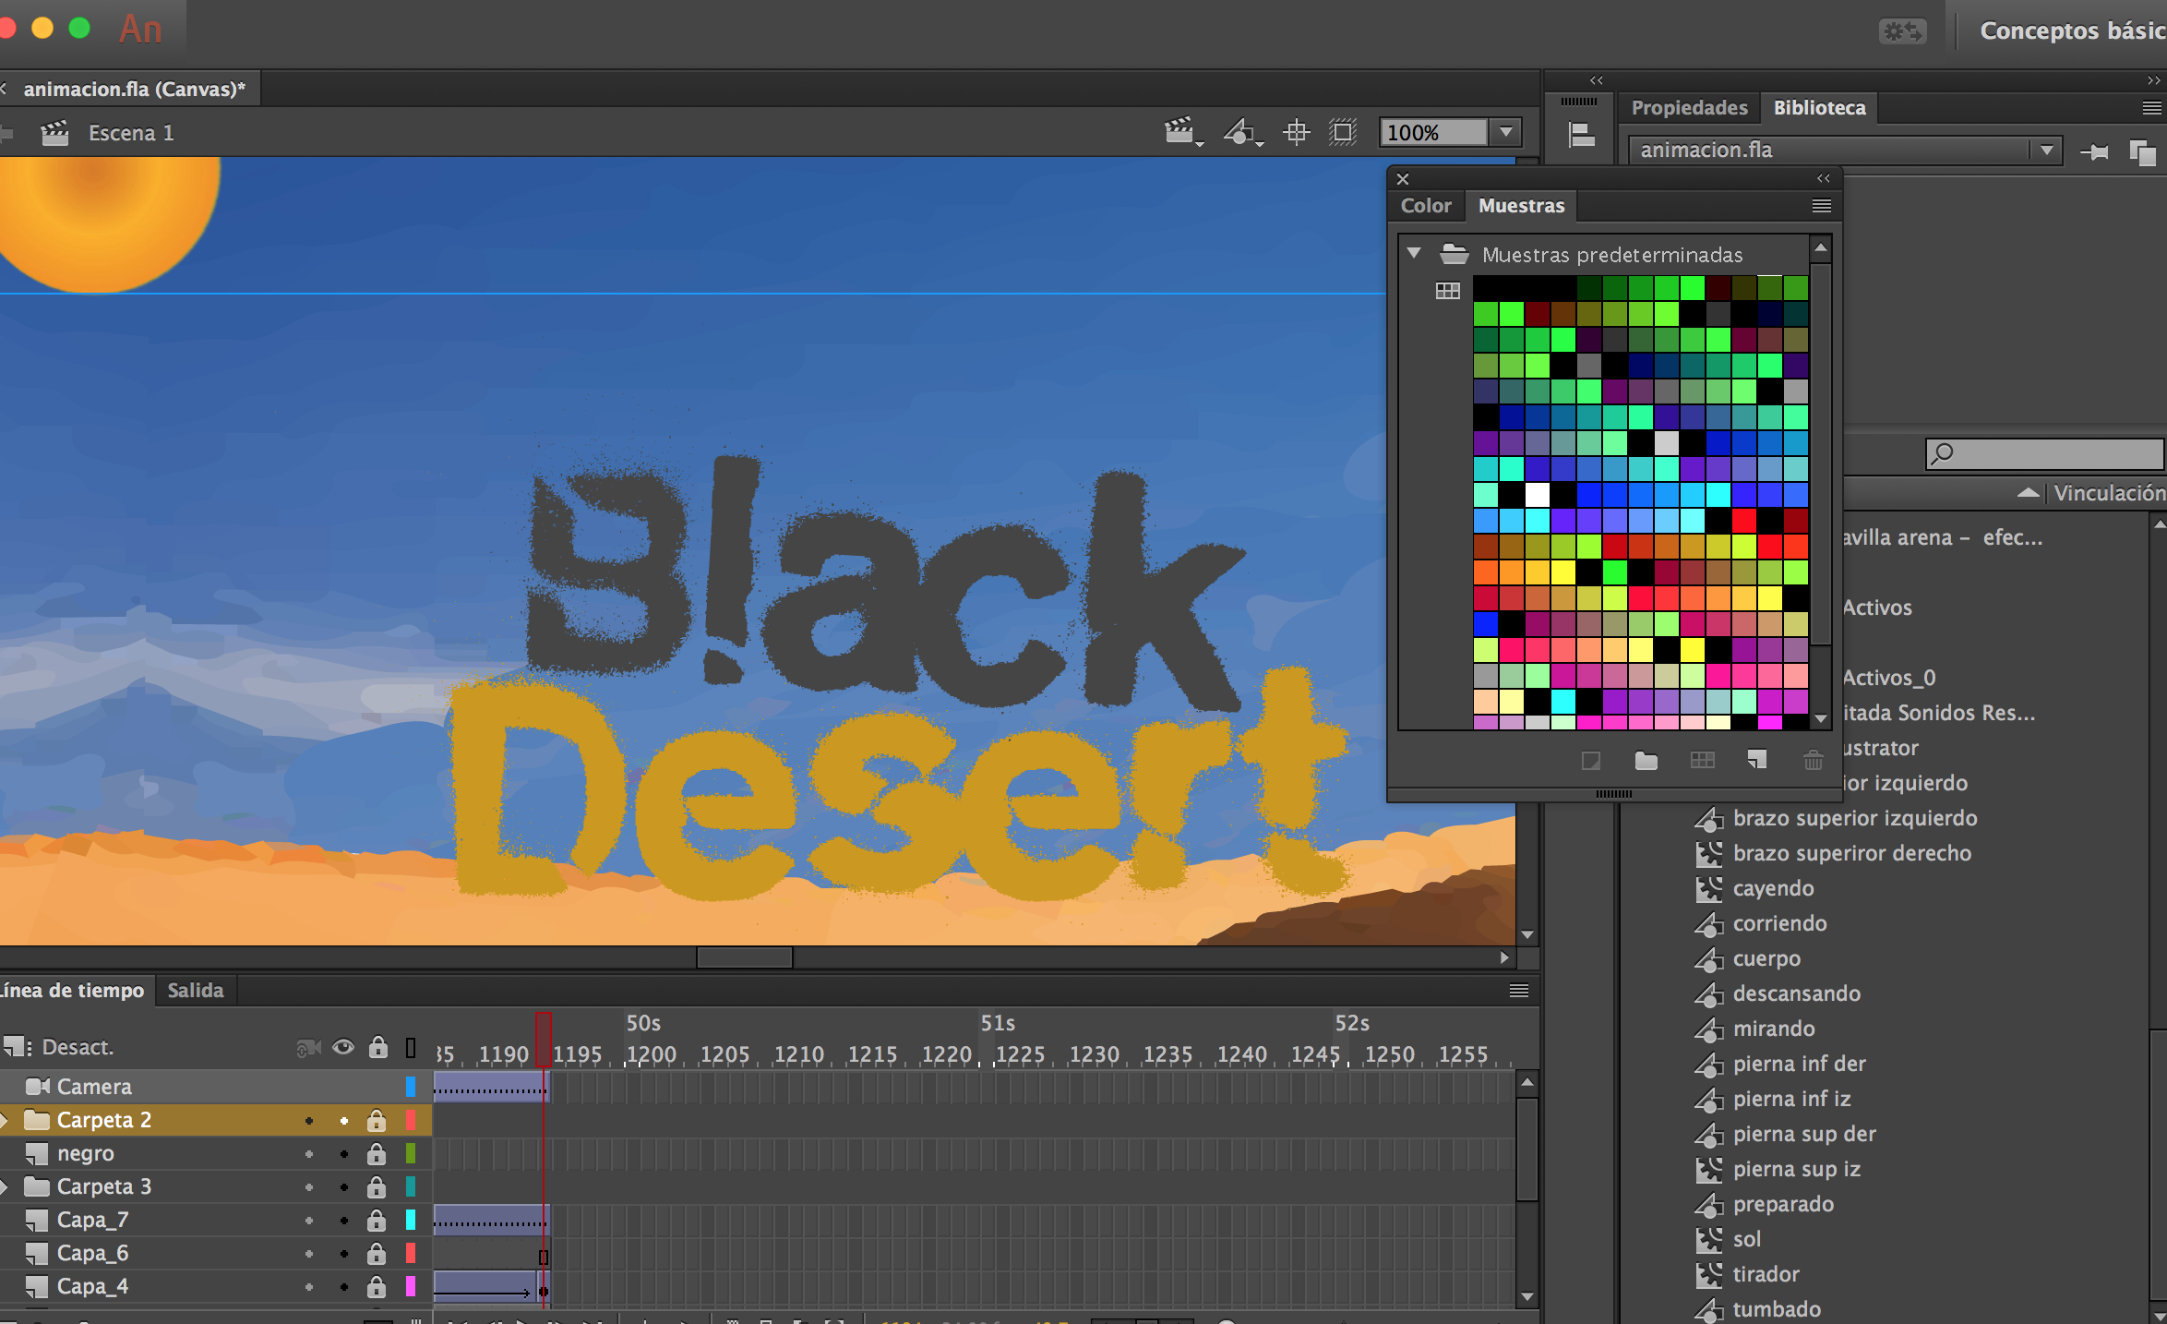
Task: Select the animacion.fla document tab
Action: coord(134,89)
